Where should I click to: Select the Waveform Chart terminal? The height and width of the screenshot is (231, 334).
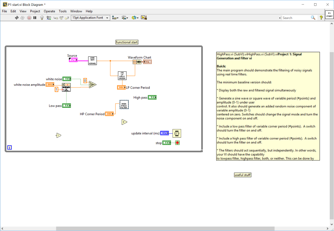147,61
